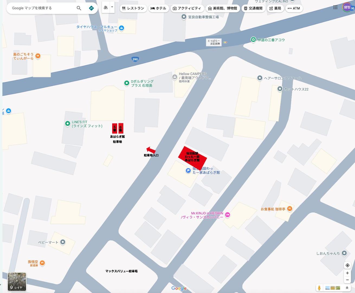Filter by アクティビティ category
This screenshot has width=355, height=293.
pos(187,8)
